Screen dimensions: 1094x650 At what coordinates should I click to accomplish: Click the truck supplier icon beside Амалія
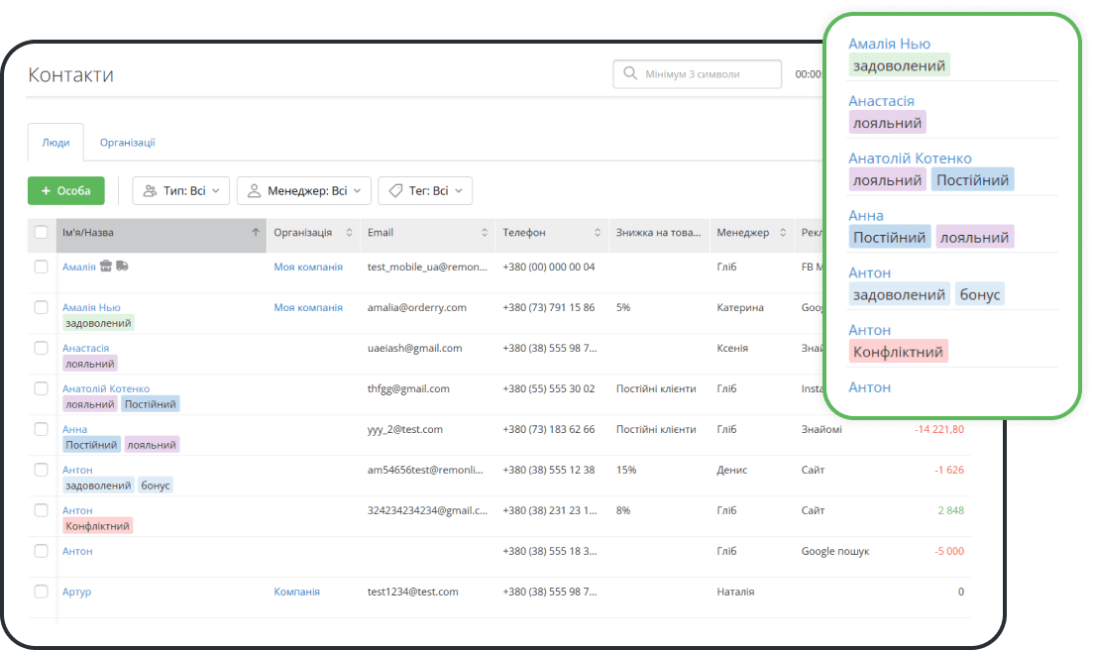[122, 267]
